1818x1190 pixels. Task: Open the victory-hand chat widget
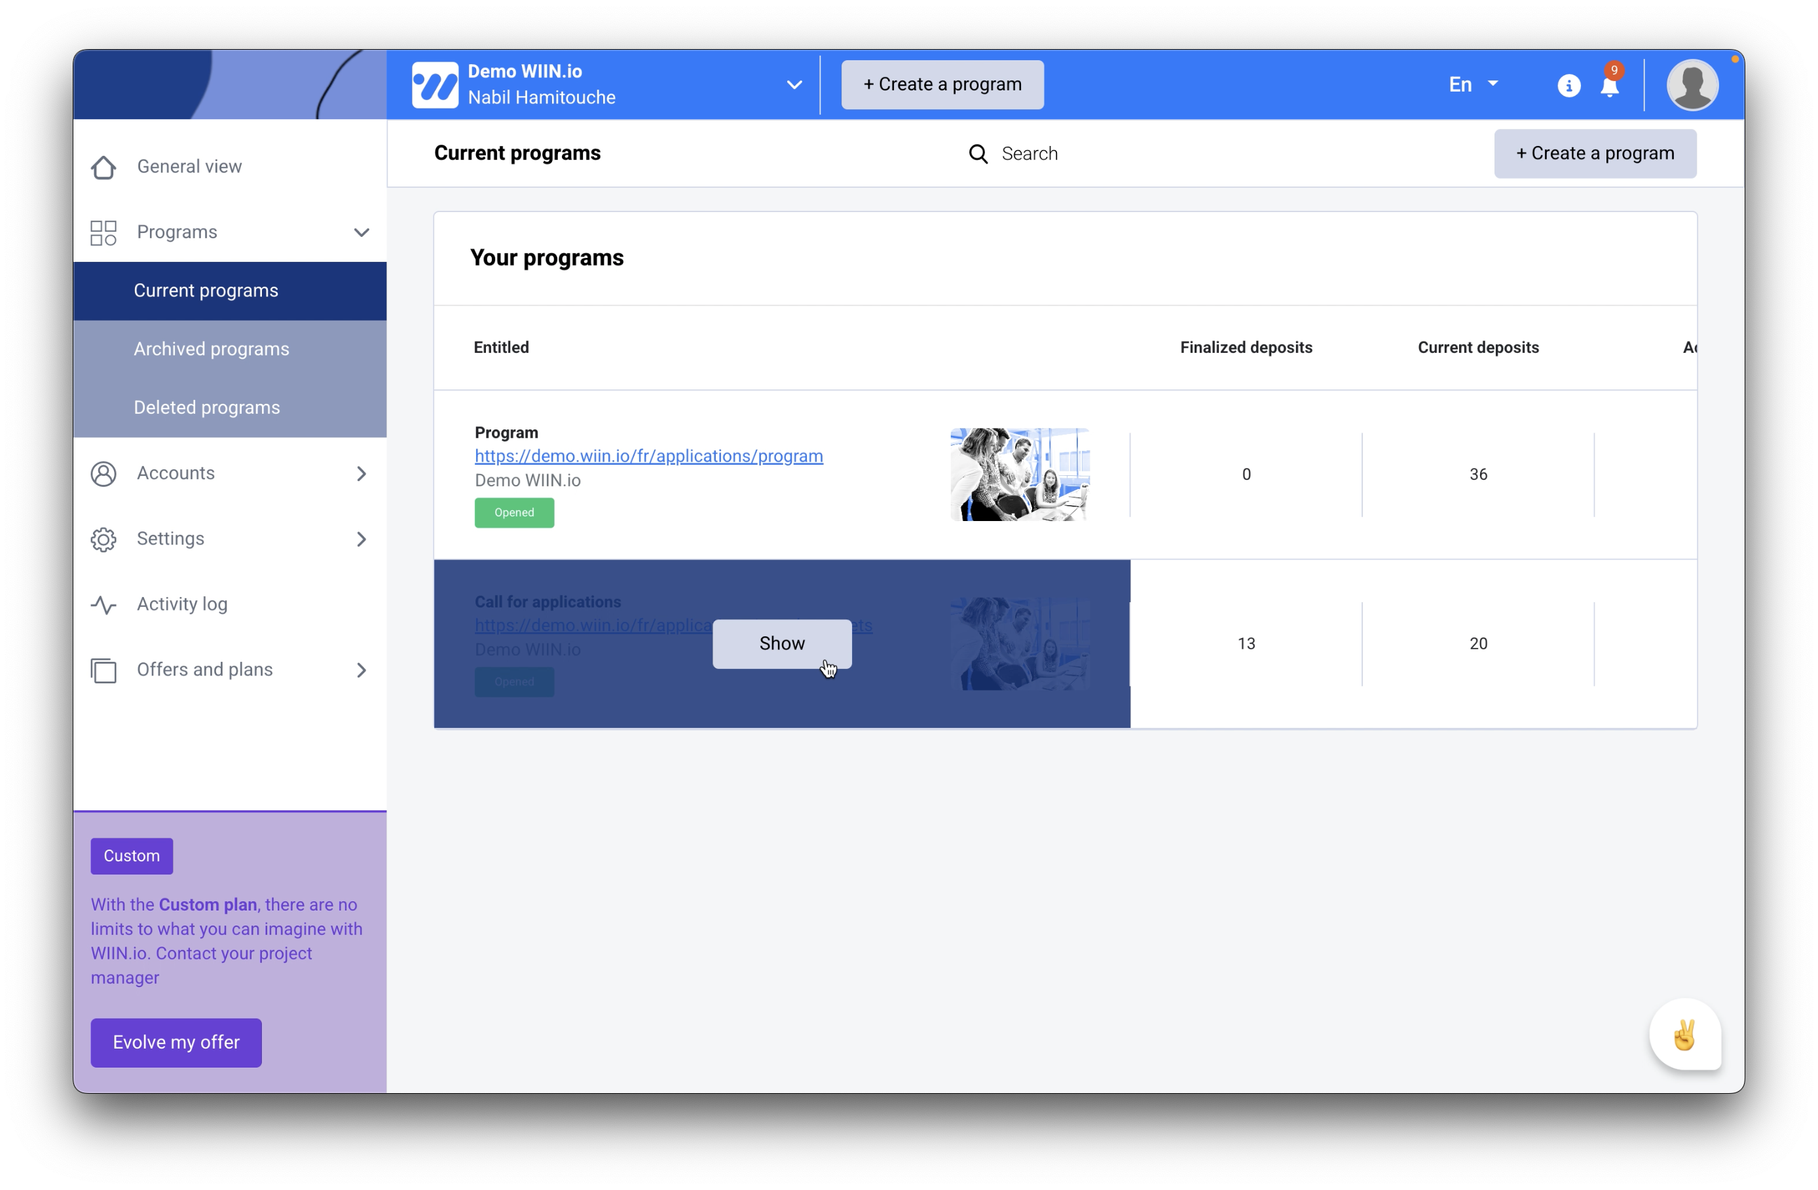tap(1684, 1035)
